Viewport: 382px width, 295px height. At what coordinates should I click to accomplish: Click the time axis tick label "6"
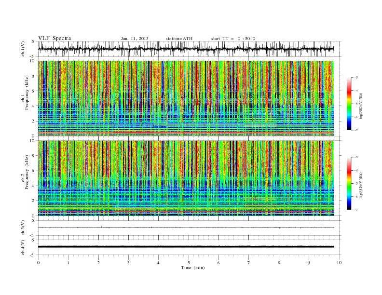point(218,263)
